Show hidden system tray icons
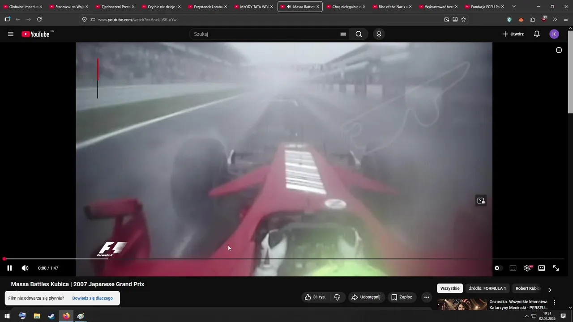573x322 pixels. point(526,316)
